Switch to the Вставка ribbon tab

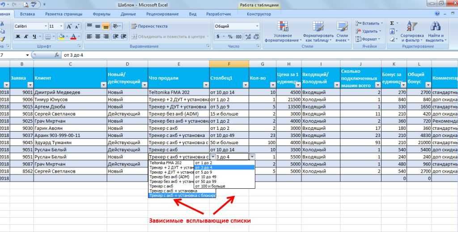tap(27, 14)
